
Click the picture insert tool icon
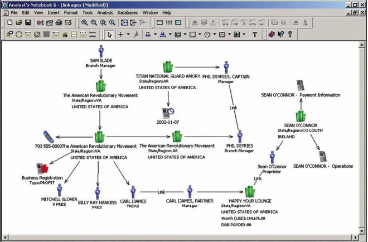(x=237, y=35)
